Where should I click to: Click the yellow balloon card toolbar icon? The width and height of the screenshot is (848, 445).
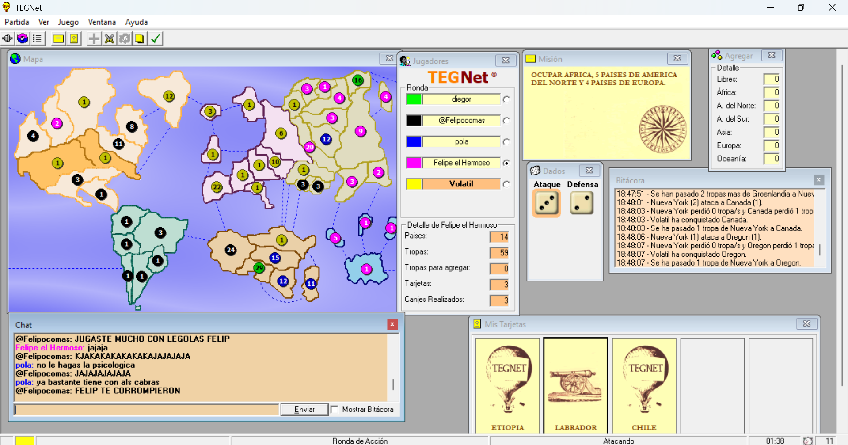74,39
